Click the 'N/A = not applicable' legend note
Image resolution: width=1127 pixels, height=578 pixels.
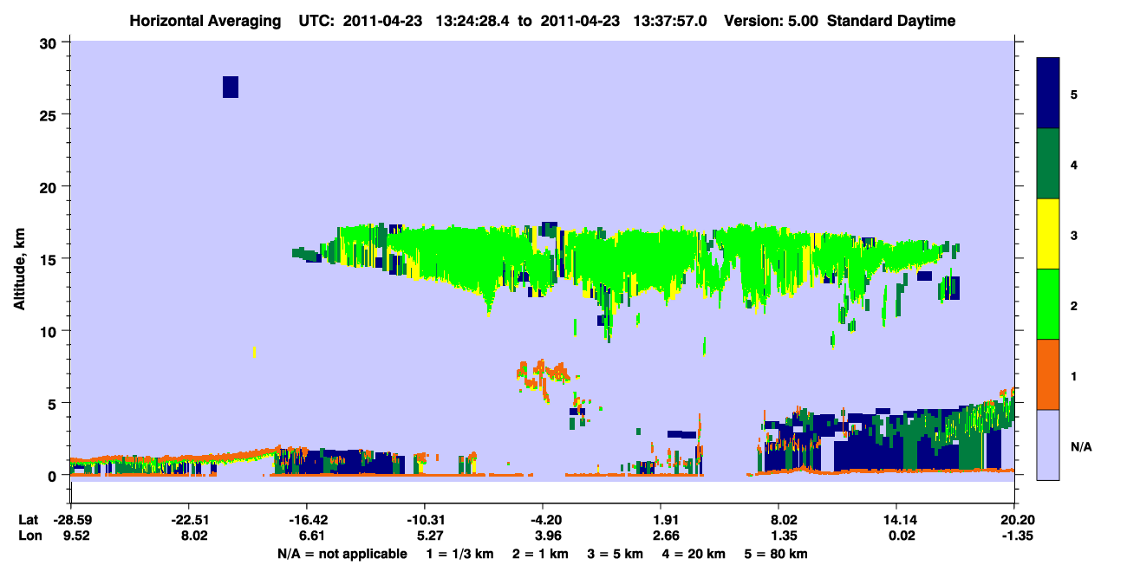(x=342, y=555)
